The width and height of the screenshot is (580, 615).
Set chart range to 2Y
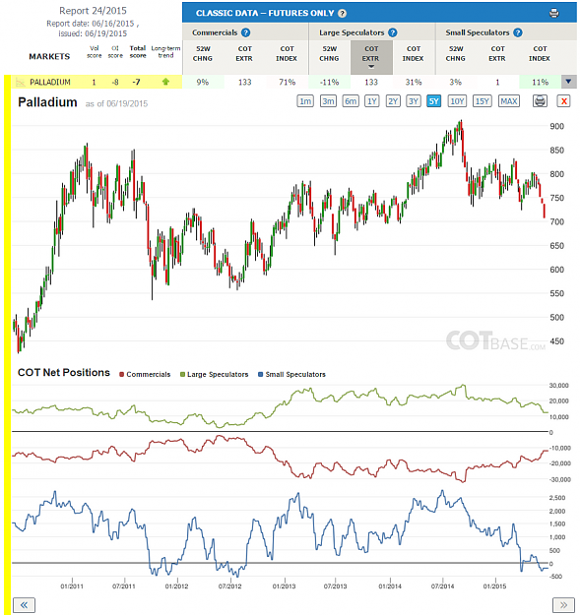[393, 101]
